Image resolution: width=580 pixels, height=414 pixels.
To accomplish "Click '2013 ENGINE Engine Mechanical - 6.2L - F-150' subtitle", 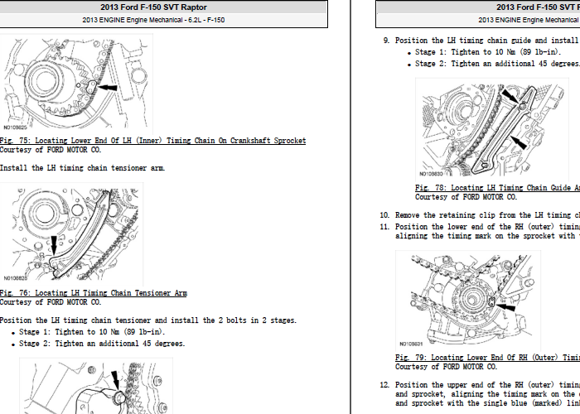I will click(153, 20).
